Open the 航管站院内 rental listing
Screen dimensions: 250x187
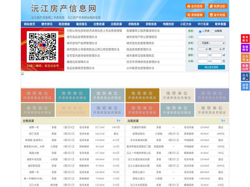[139, 134]
